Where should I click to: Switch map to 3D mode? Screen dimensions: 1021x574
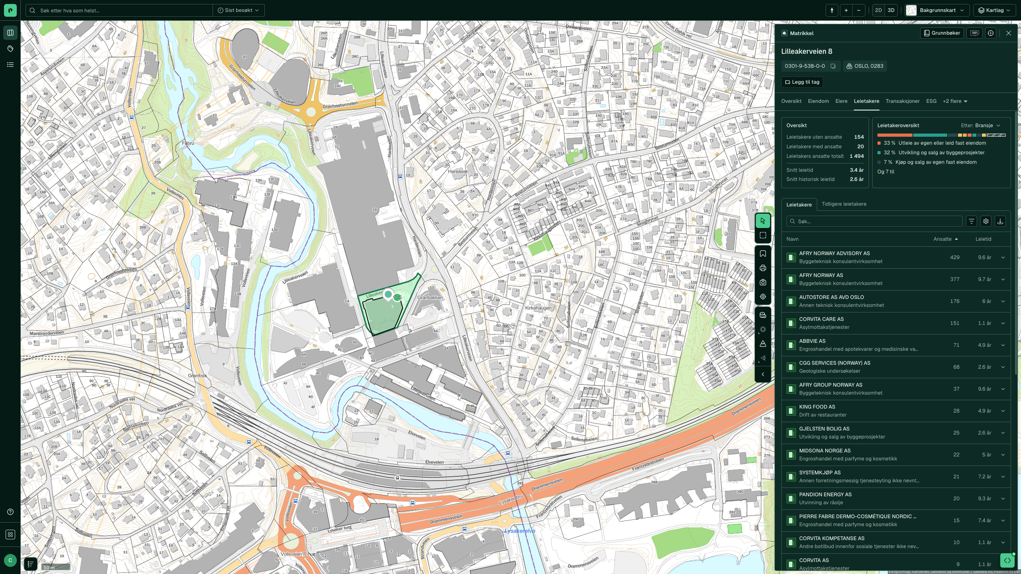point(891,10)
